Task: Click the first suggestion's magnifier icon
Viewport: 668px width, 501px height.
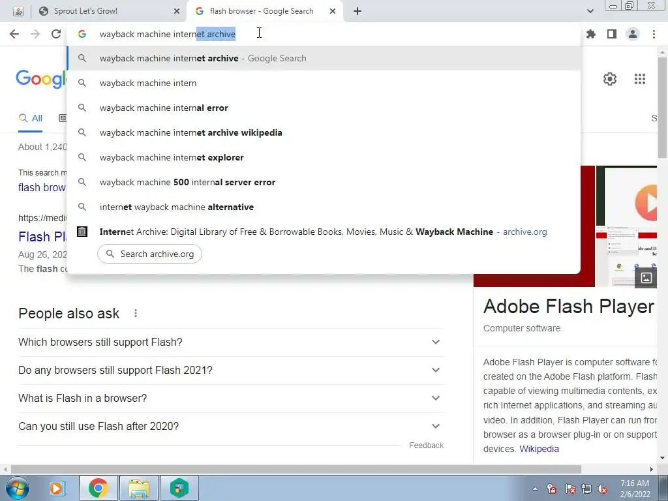Action: point(82,58)
